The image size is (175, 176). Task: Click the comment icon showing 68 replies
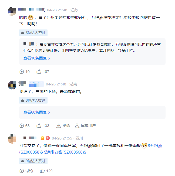(x=22, y=126)
